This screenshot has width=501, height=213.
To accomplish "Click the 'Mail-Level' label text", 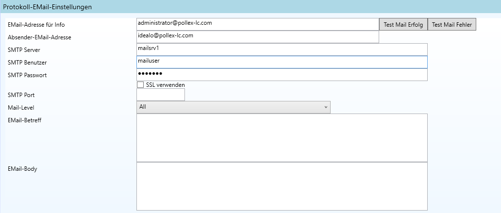I will point(21,108).
